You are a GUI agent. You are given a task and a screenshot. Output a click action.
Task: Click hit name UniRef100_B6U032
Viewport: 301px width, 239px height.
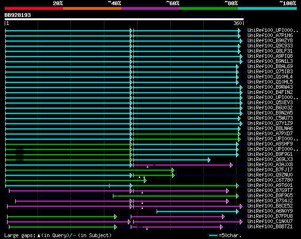(x=270, y=108)
